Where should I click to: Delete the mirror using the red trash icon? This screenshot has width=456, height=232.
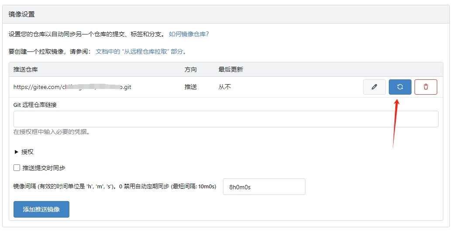(x=425, y=87)
